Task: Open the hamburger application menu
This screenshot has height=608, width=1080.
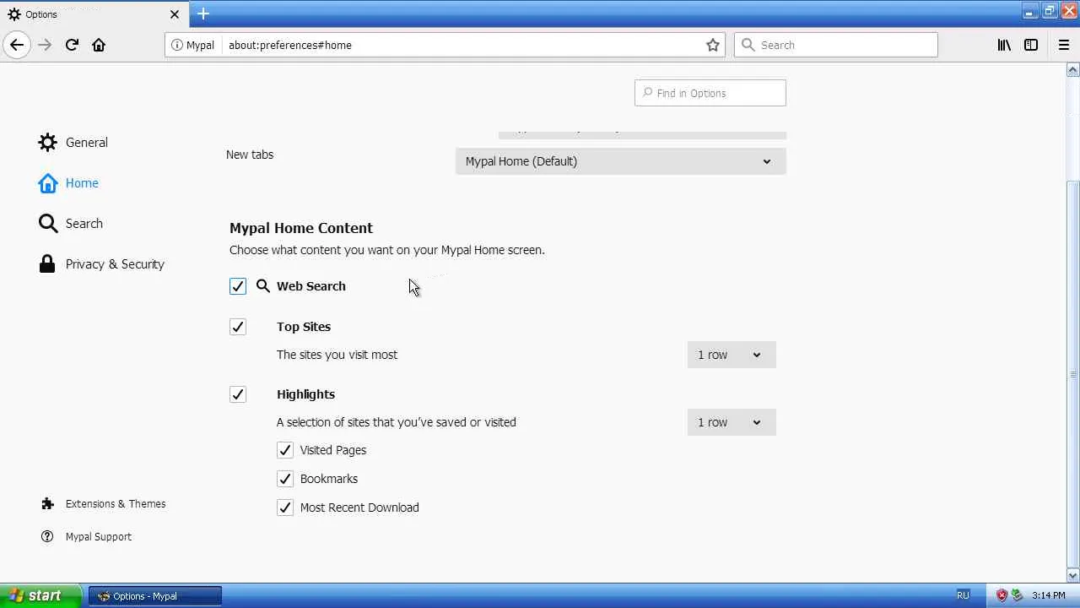Action: click(x=1064, y=45)
